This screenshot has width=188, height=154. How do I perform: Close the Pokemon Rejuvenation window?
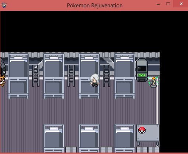click(x=181, y=4)
